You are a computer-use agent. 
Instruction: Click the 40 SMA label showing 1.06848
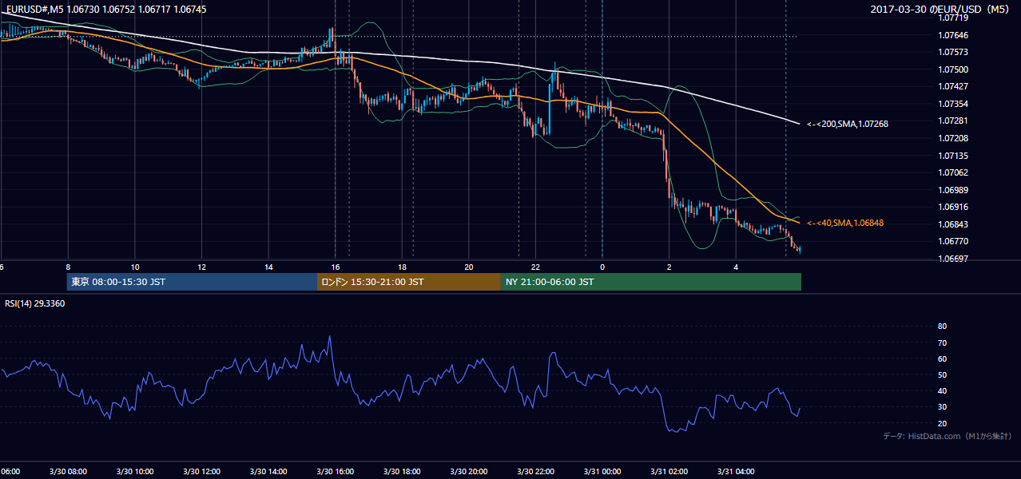(x=845, y=223)
